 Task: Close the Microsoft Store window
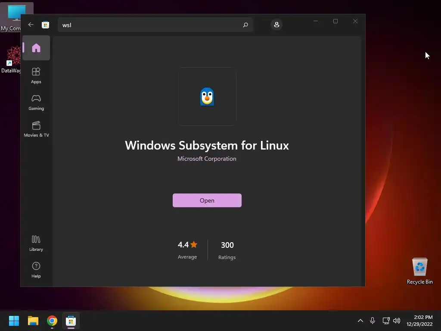355,21
